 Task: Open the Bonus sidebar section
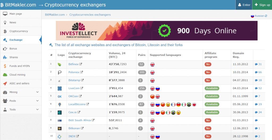[21, 48]
